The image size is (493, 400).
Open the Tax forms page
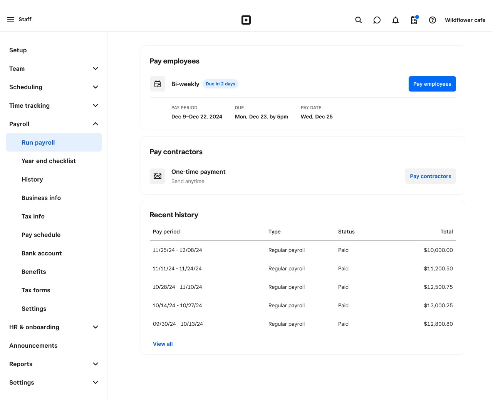tap(36, 290)
